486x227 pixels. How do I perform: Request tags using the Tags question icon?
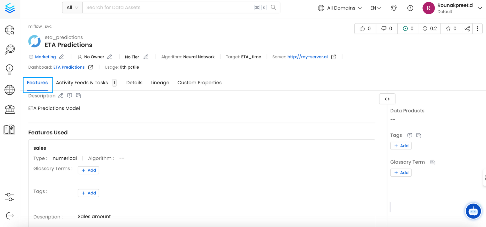410,135
